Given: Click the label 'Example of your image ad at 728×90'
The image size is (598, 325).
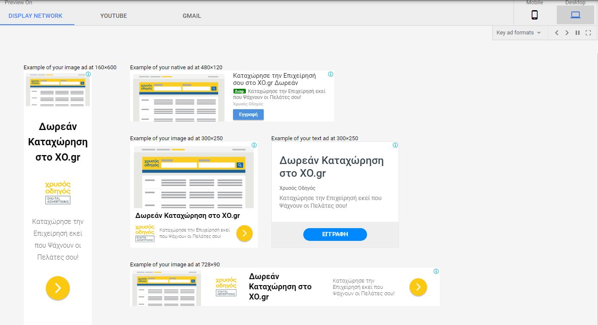Looking at the screenshot, I should [175, 264].
